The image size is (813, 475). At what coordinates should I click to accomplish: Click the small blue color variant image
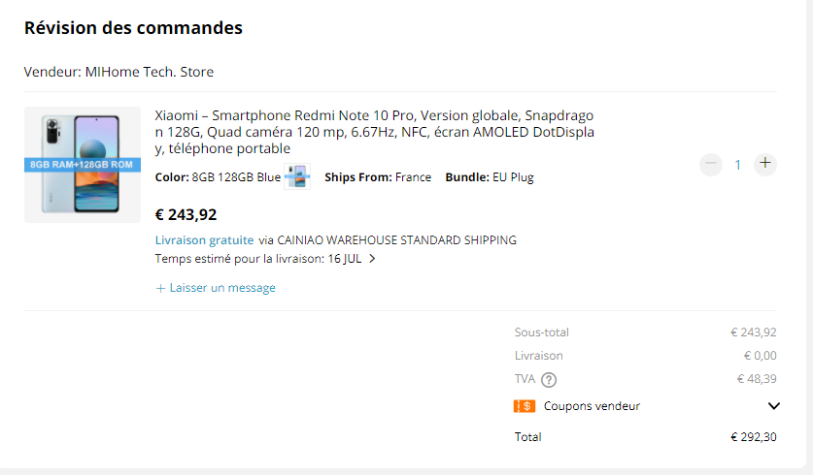pyautogui.click(x=297, y=177)
